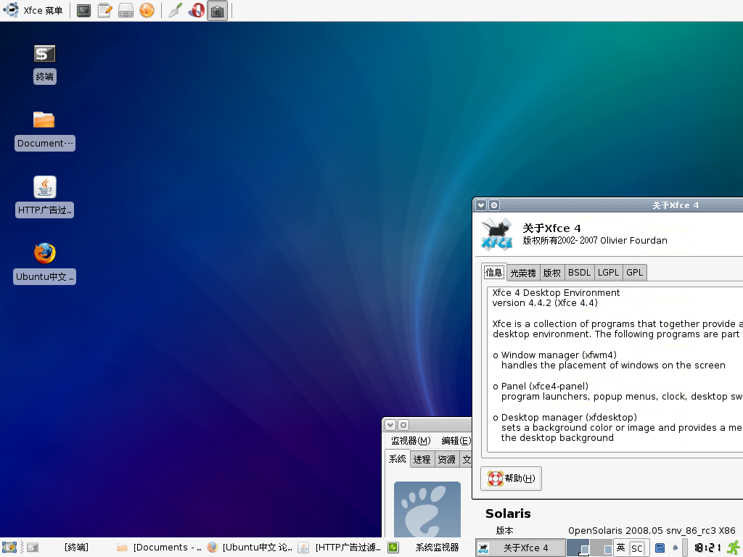
Task: Open the BSDL license tab
Action: [579, 273]
